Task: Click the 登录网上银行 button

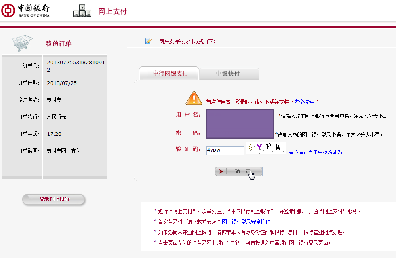Action: [x=54, y=199]
